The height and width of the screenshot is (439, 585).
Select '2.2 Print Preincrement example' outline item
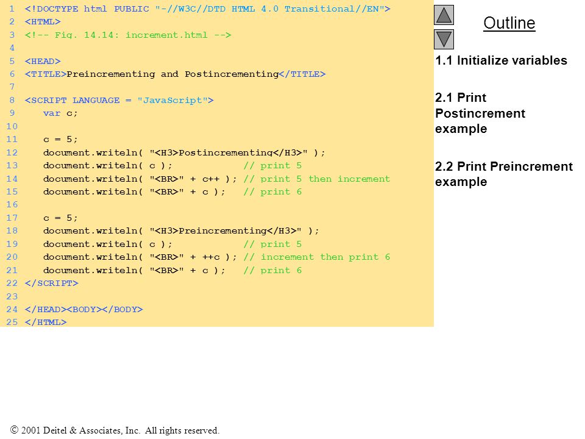[x=504, y=174]
